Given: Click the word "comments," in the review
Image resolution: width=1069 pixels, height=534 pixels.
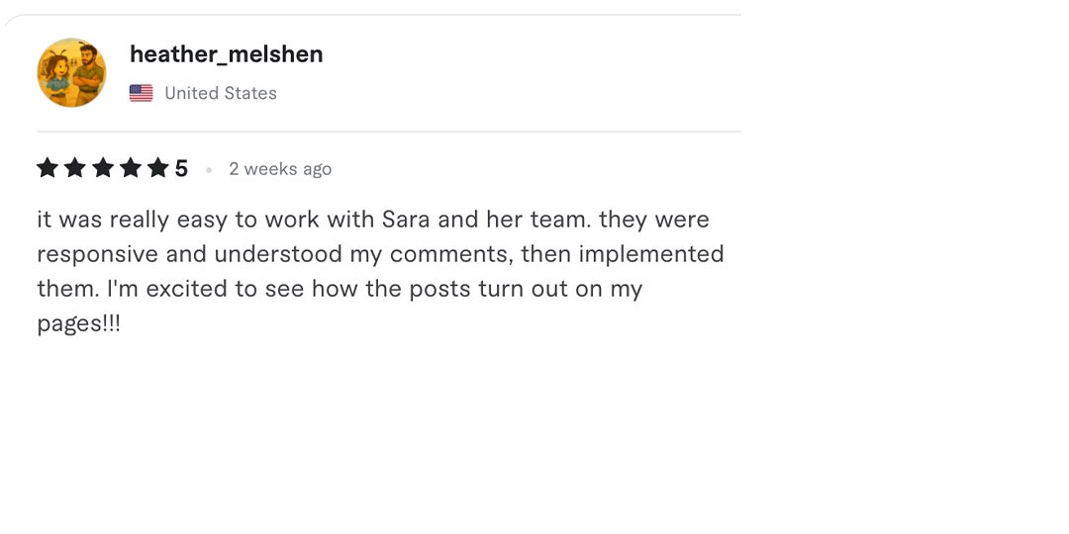Looking at the screenshot, I should coord(451,254).
